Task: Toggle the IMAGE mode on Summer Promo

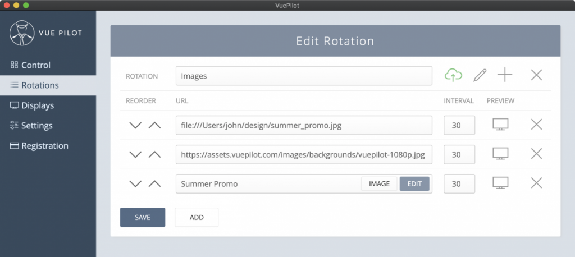Action: pos(379,183)
